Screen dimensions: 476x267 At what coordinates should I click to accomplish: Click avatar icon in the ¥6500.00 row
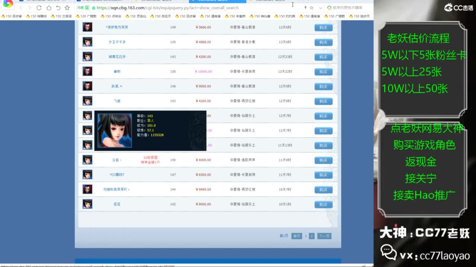tap(87, 175)
